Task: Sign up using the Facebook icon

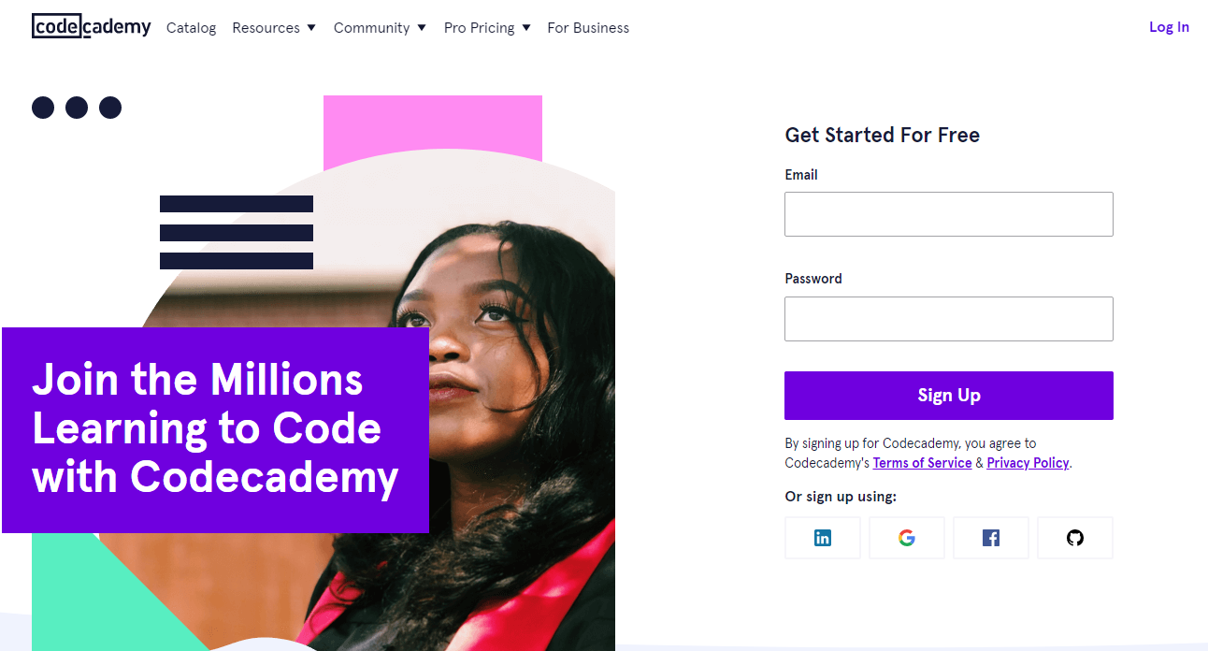Action: coord(990,538)
